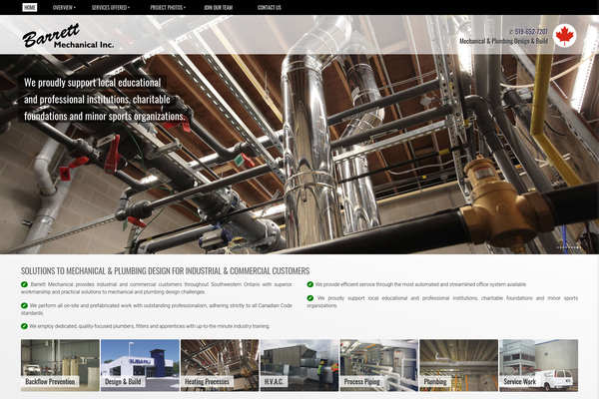Call the 519-652-7201 phone number link
Image resolution: width=599 pixels, height=399 pixels.
[530, 32]
